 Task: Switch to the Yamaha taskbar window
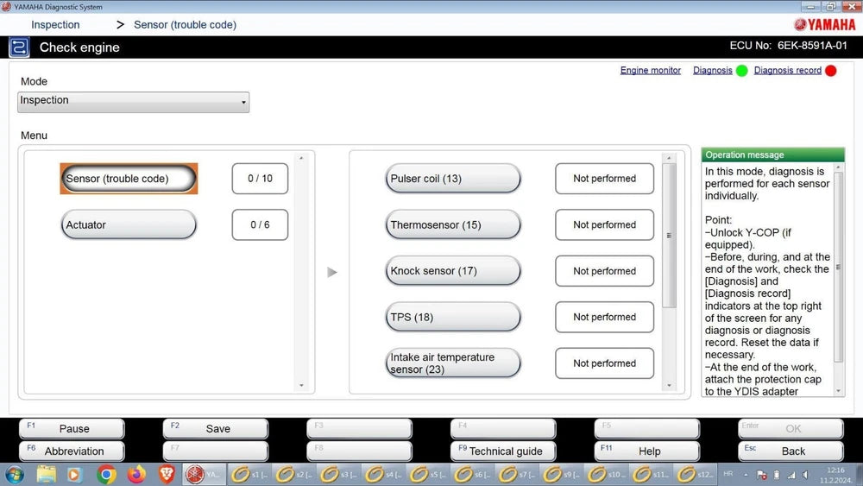[x=203, y=474]
